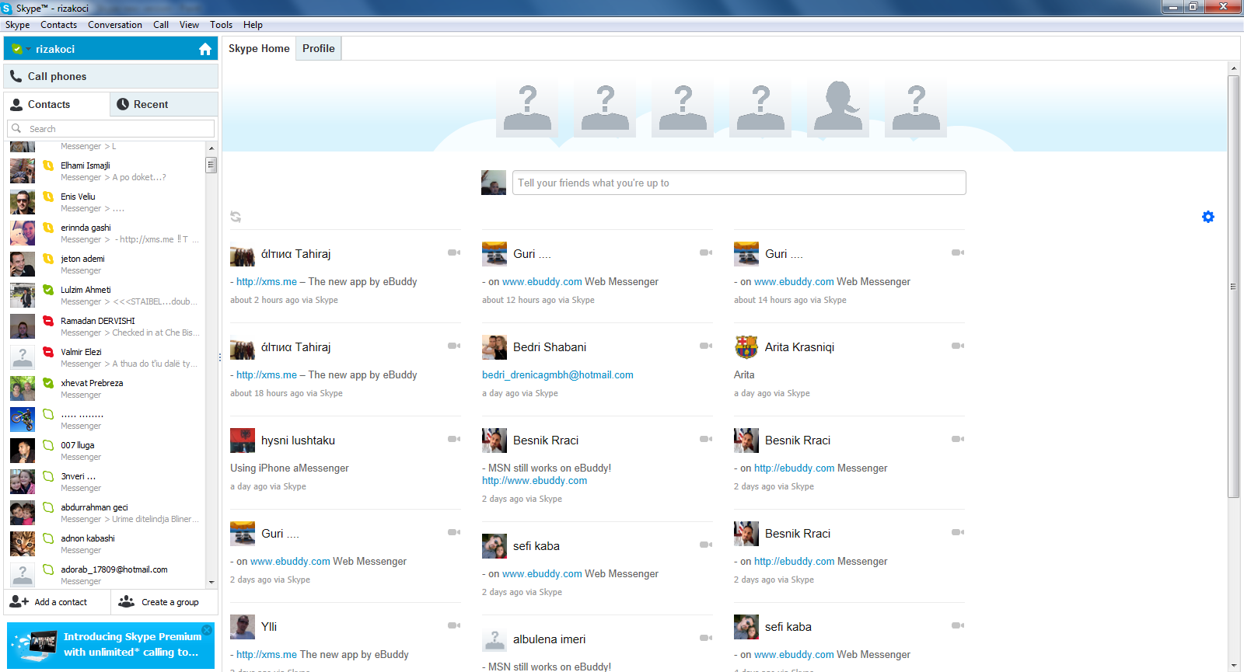Open the Call menu
Viewport: 1244px width, 672px height.
(x=161, y=25)
